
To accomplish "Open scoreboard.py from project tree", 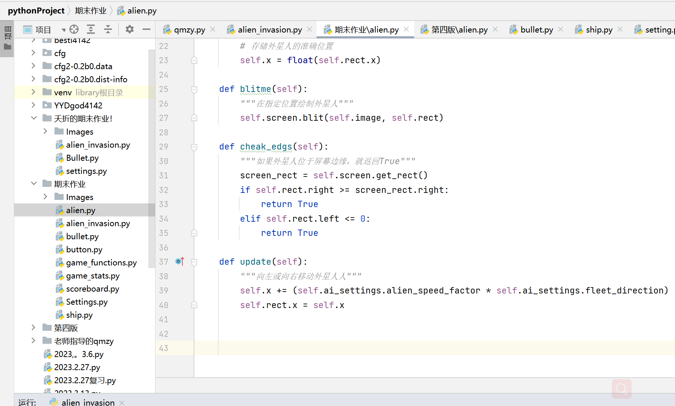I will [x=92, y=289].
